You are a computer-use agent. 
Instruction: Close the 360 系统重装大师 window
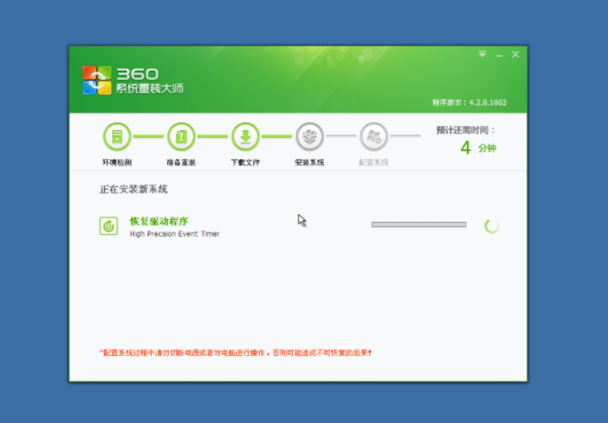(515, 55)
